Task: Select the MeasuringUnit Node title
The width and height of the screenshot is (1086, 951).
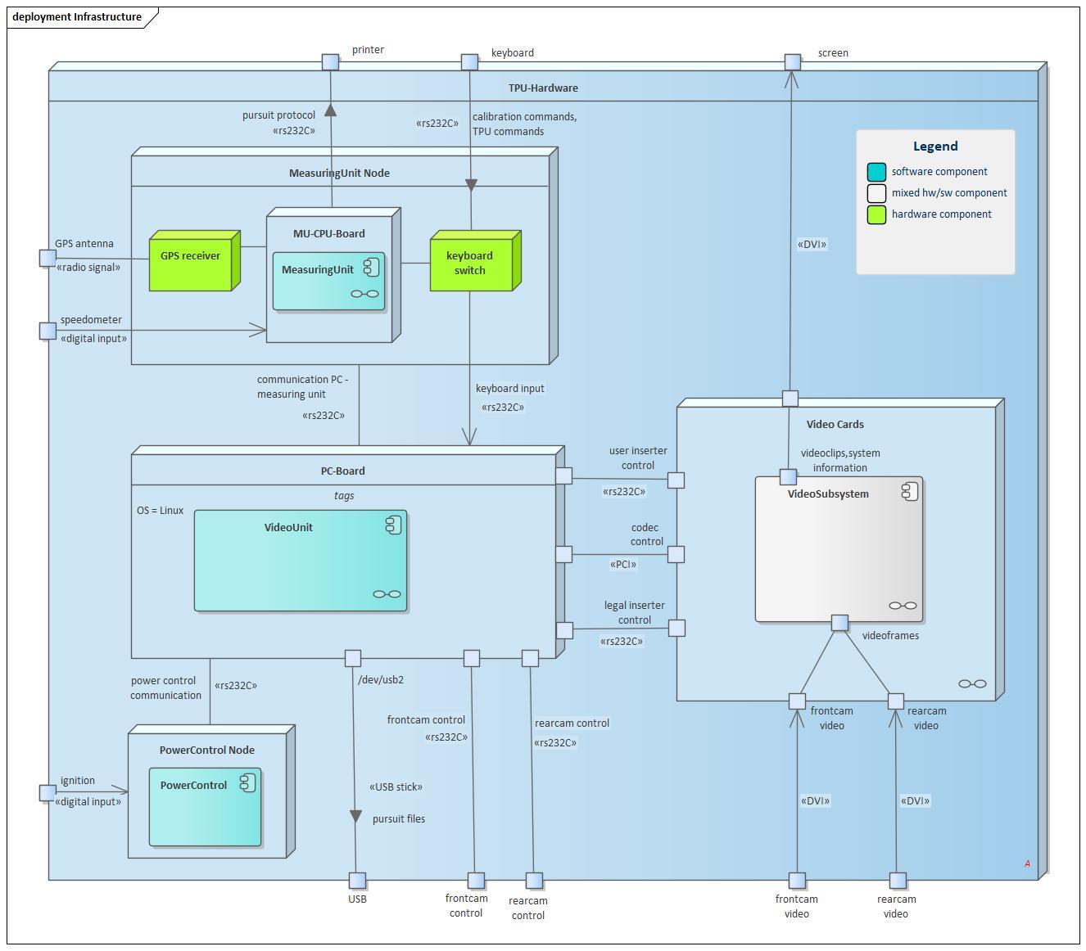Action: 339,173
